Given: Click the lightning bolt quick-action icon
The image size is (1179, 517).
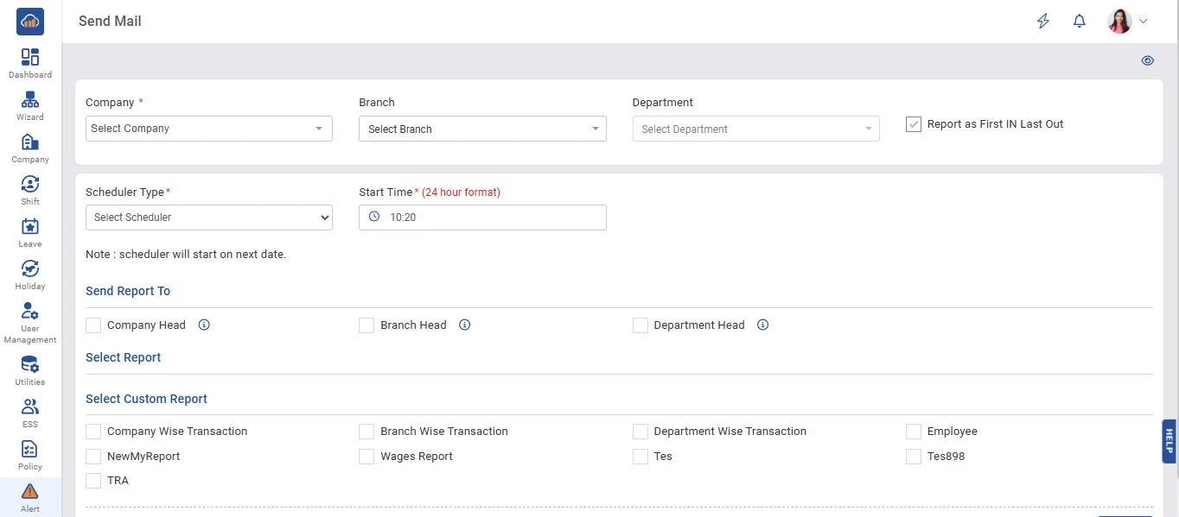Looking at the screenshot, I should point(1043,22).
